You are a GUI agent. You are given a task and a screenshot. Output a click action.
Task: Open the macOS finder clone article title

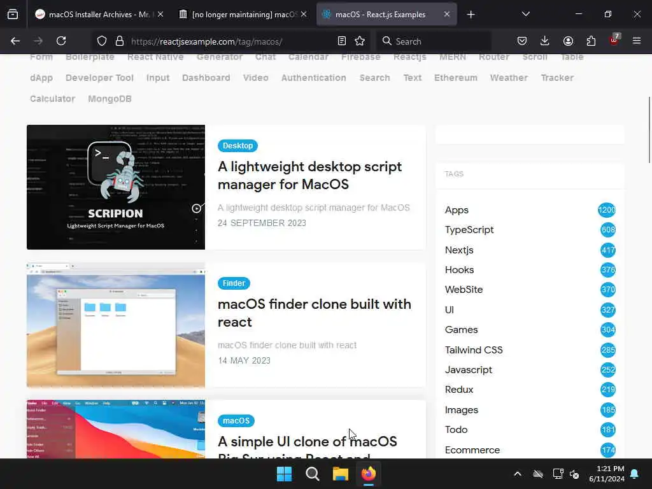(315, 313)
